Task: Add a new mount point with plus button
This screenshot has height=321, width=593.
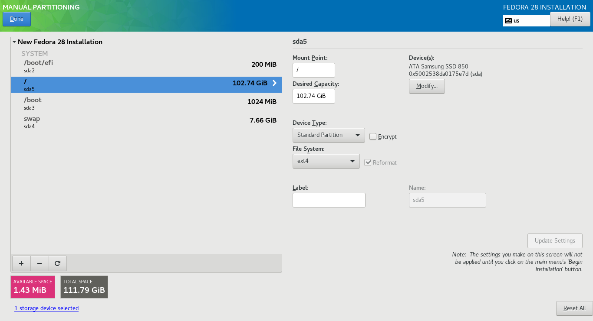Action: 21,263
